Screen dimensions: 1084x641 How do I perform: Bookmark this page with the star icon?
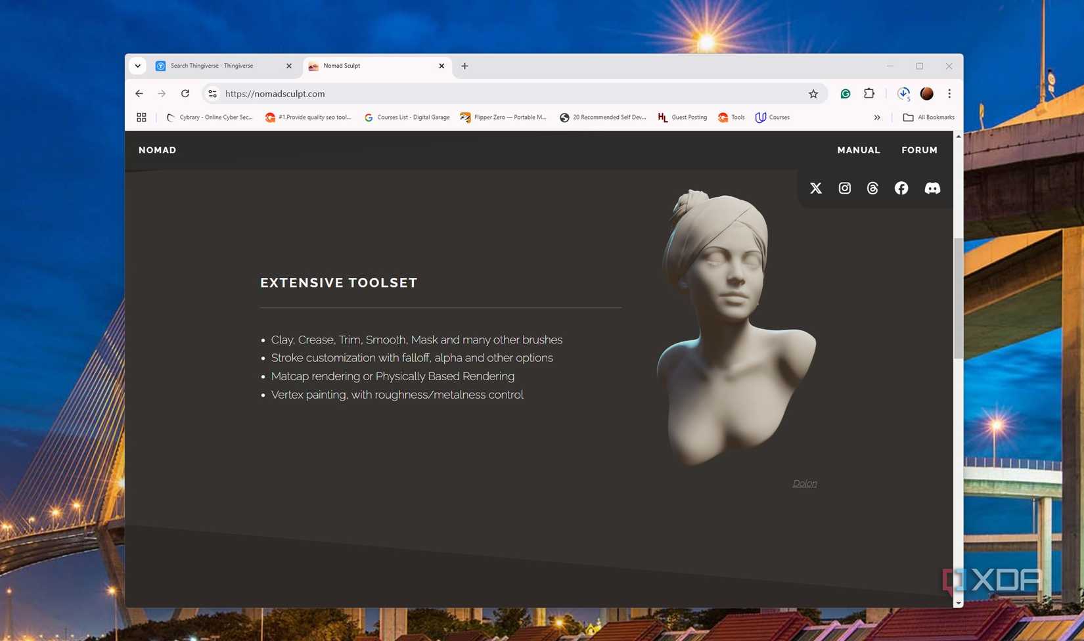813,94
